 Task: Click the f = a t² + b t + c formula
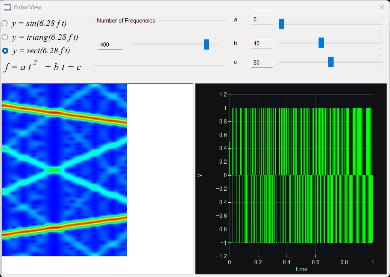(x=42, y=66)
